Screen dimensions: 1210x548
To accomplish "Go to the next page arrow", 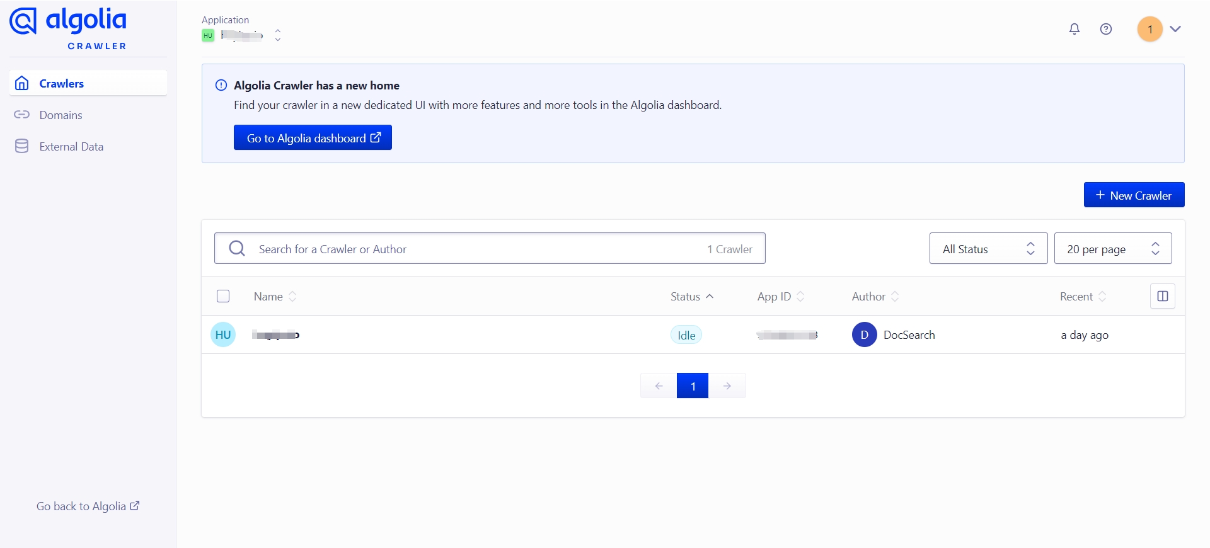I will [x=727, y=385].
